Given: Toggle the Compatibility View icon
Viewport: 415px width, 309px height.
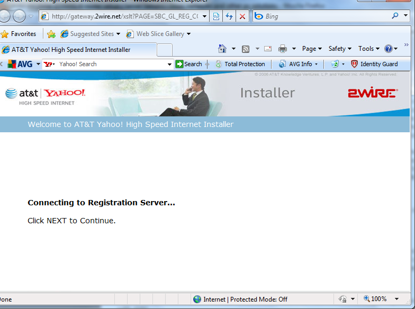Looking at the screenshot, I should pos(216,16).
